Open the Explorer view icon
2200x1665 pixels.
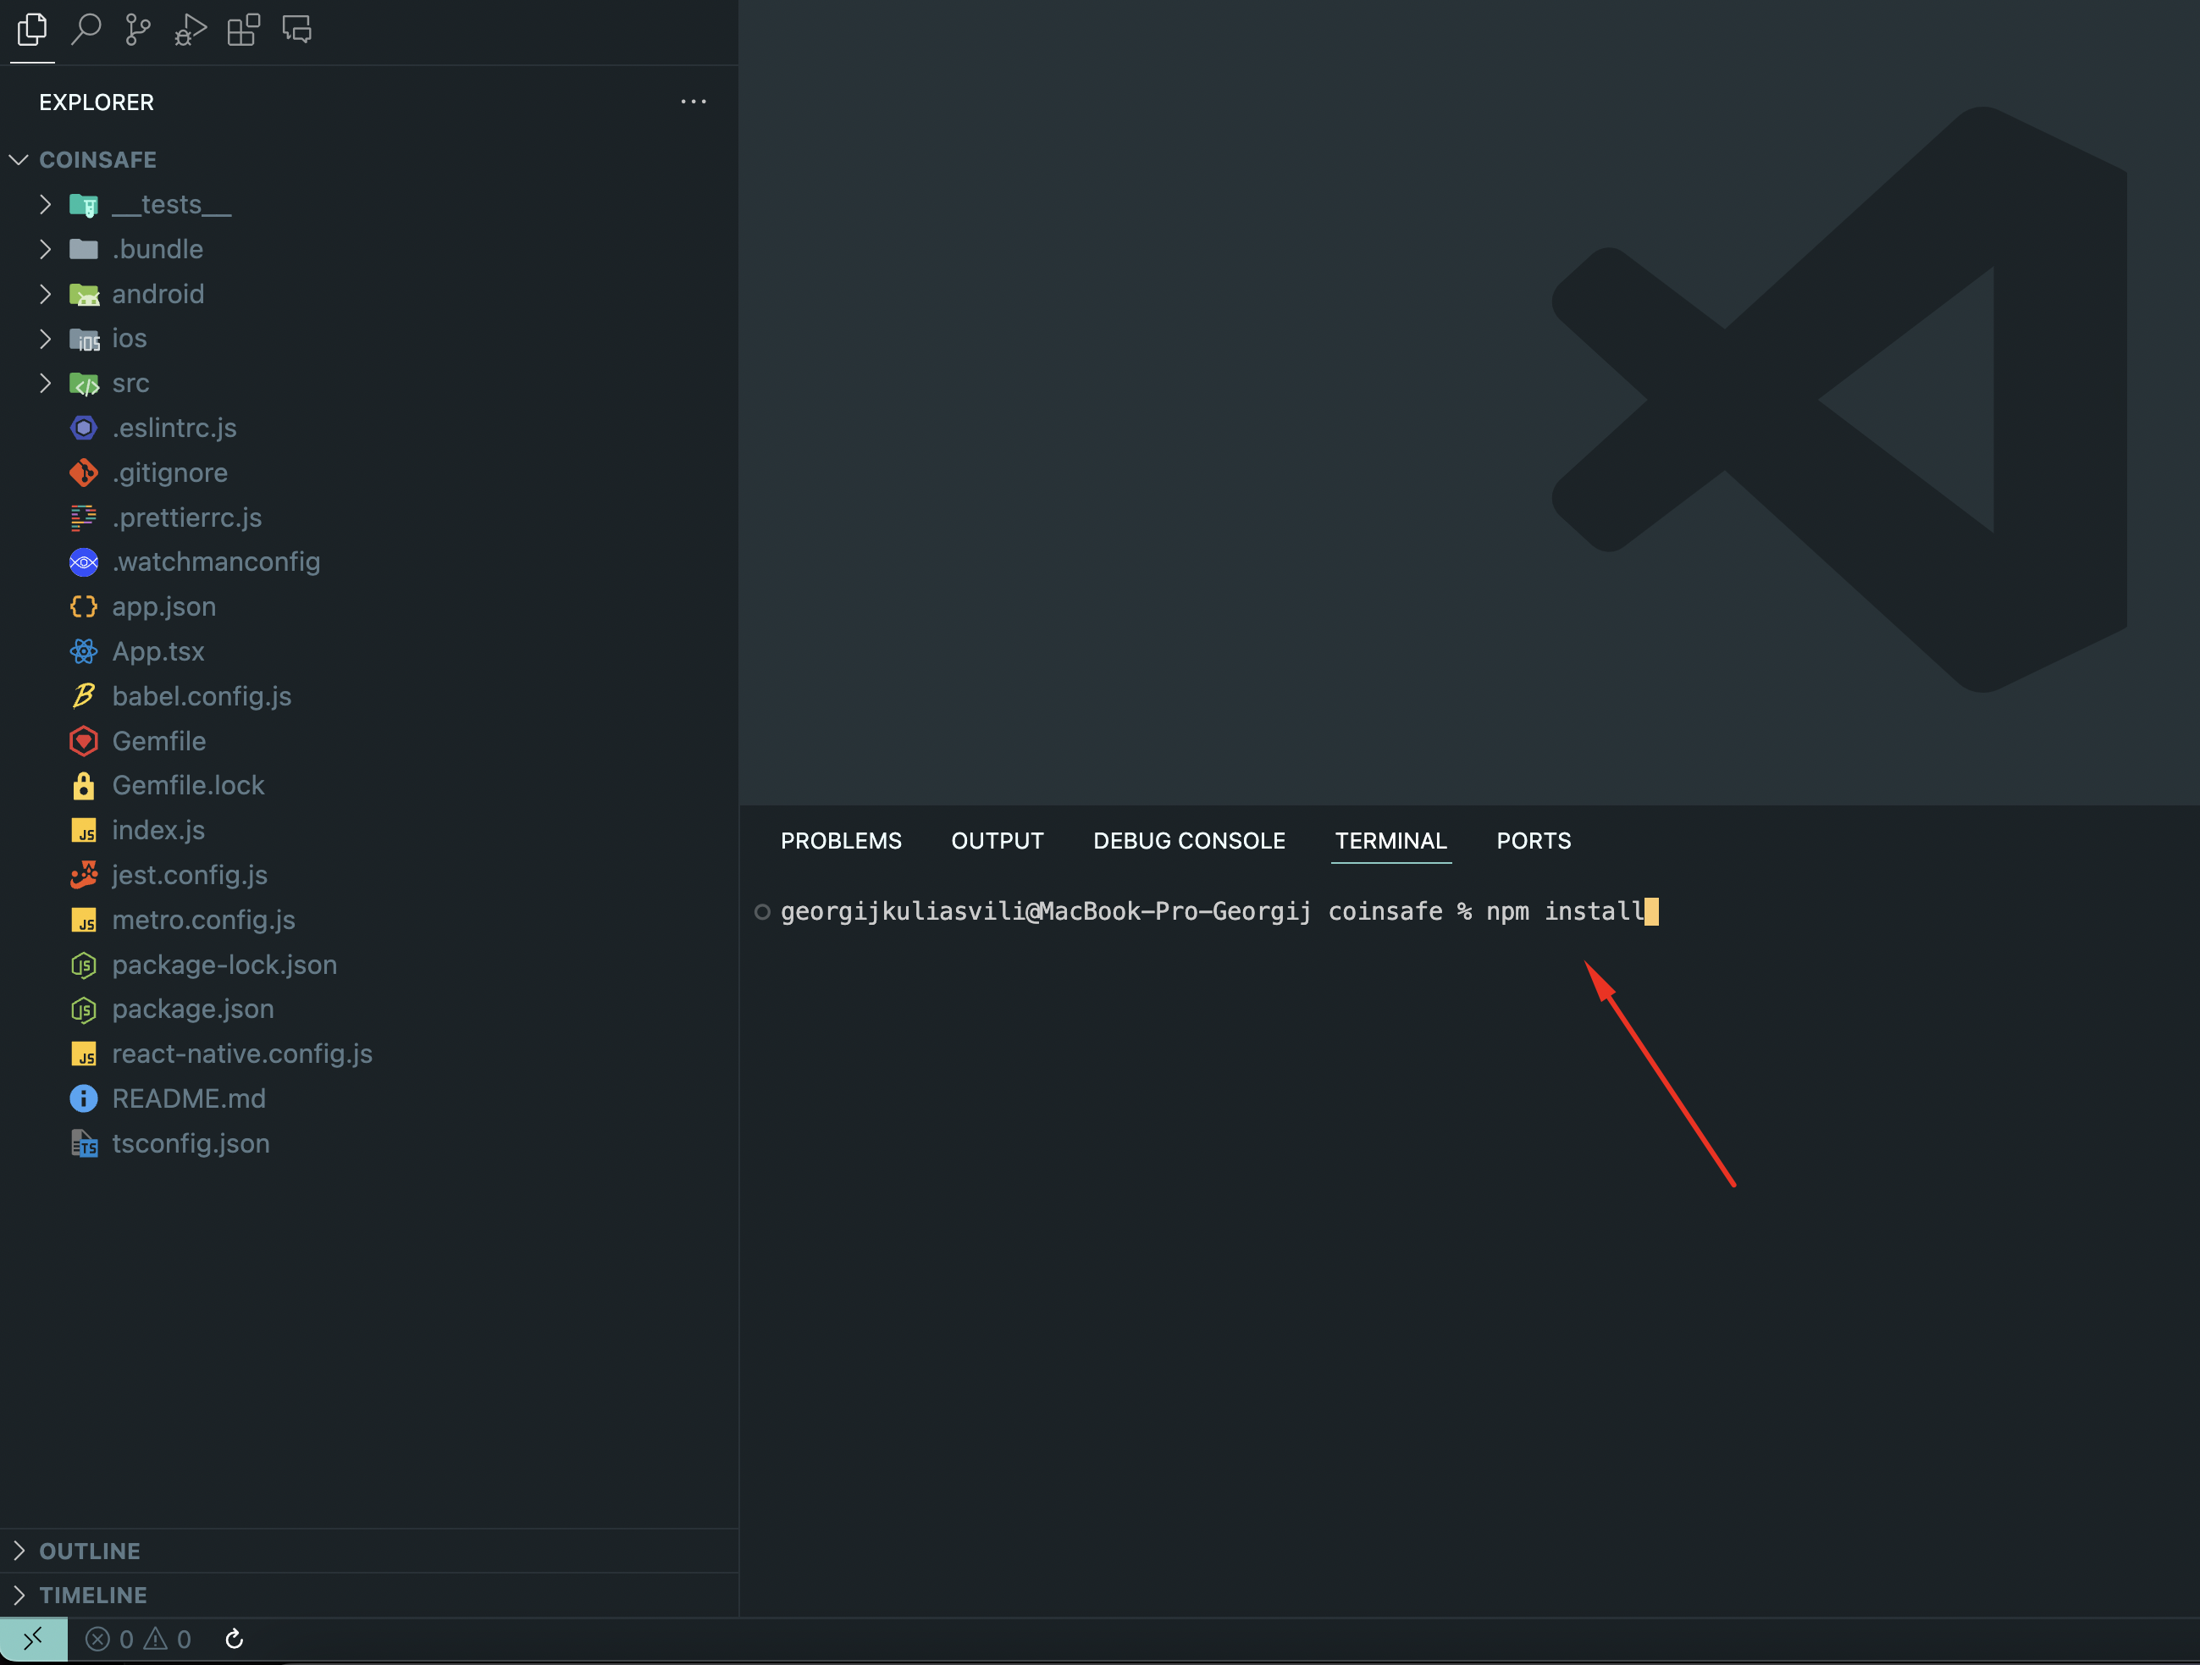[x=32, y=30]
